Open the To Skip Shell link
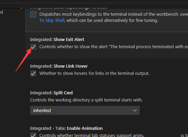Image resolution: width=188 pixels, height=137 pixels. [x=52, y=20]
